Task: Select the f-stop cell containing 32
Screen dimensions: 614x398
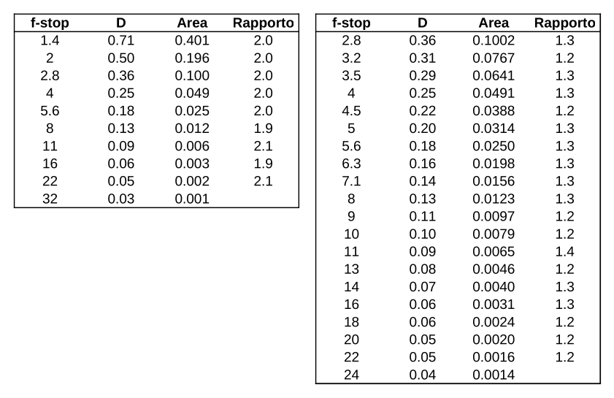Action: (50, 199)
